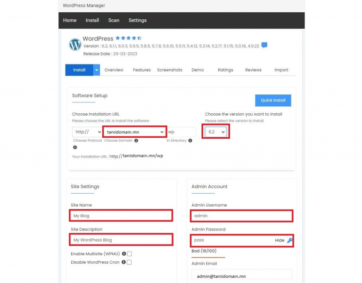This screenshot has width=362, height=283.
Task: Click the Site Name input field
Action: pos(121,216)
